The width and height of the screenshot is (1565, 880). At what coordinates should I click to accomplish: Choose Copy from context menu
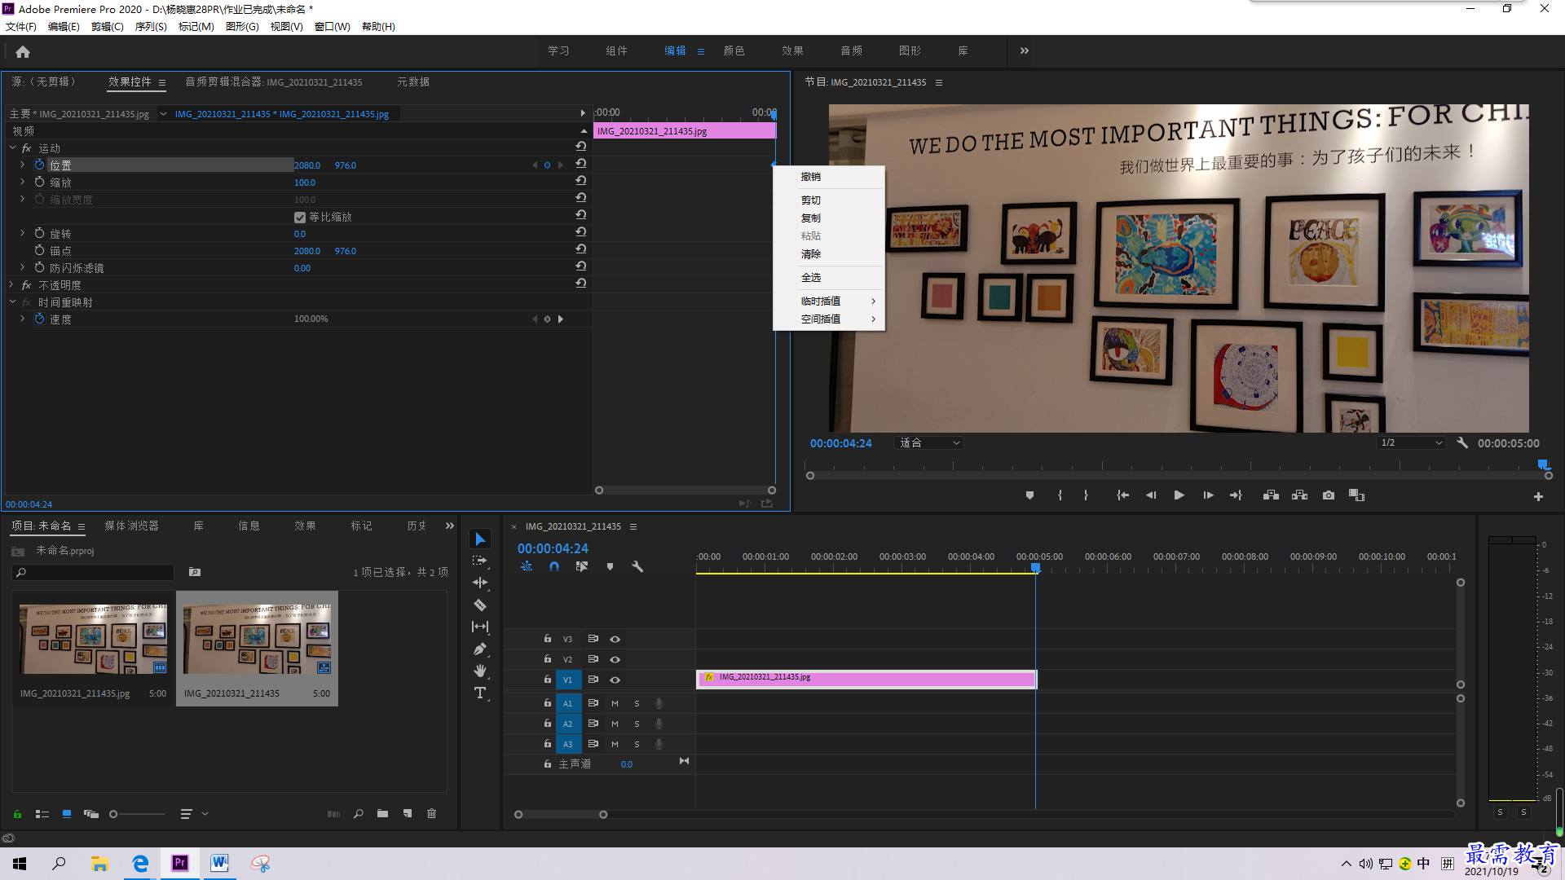coord(810,218)
